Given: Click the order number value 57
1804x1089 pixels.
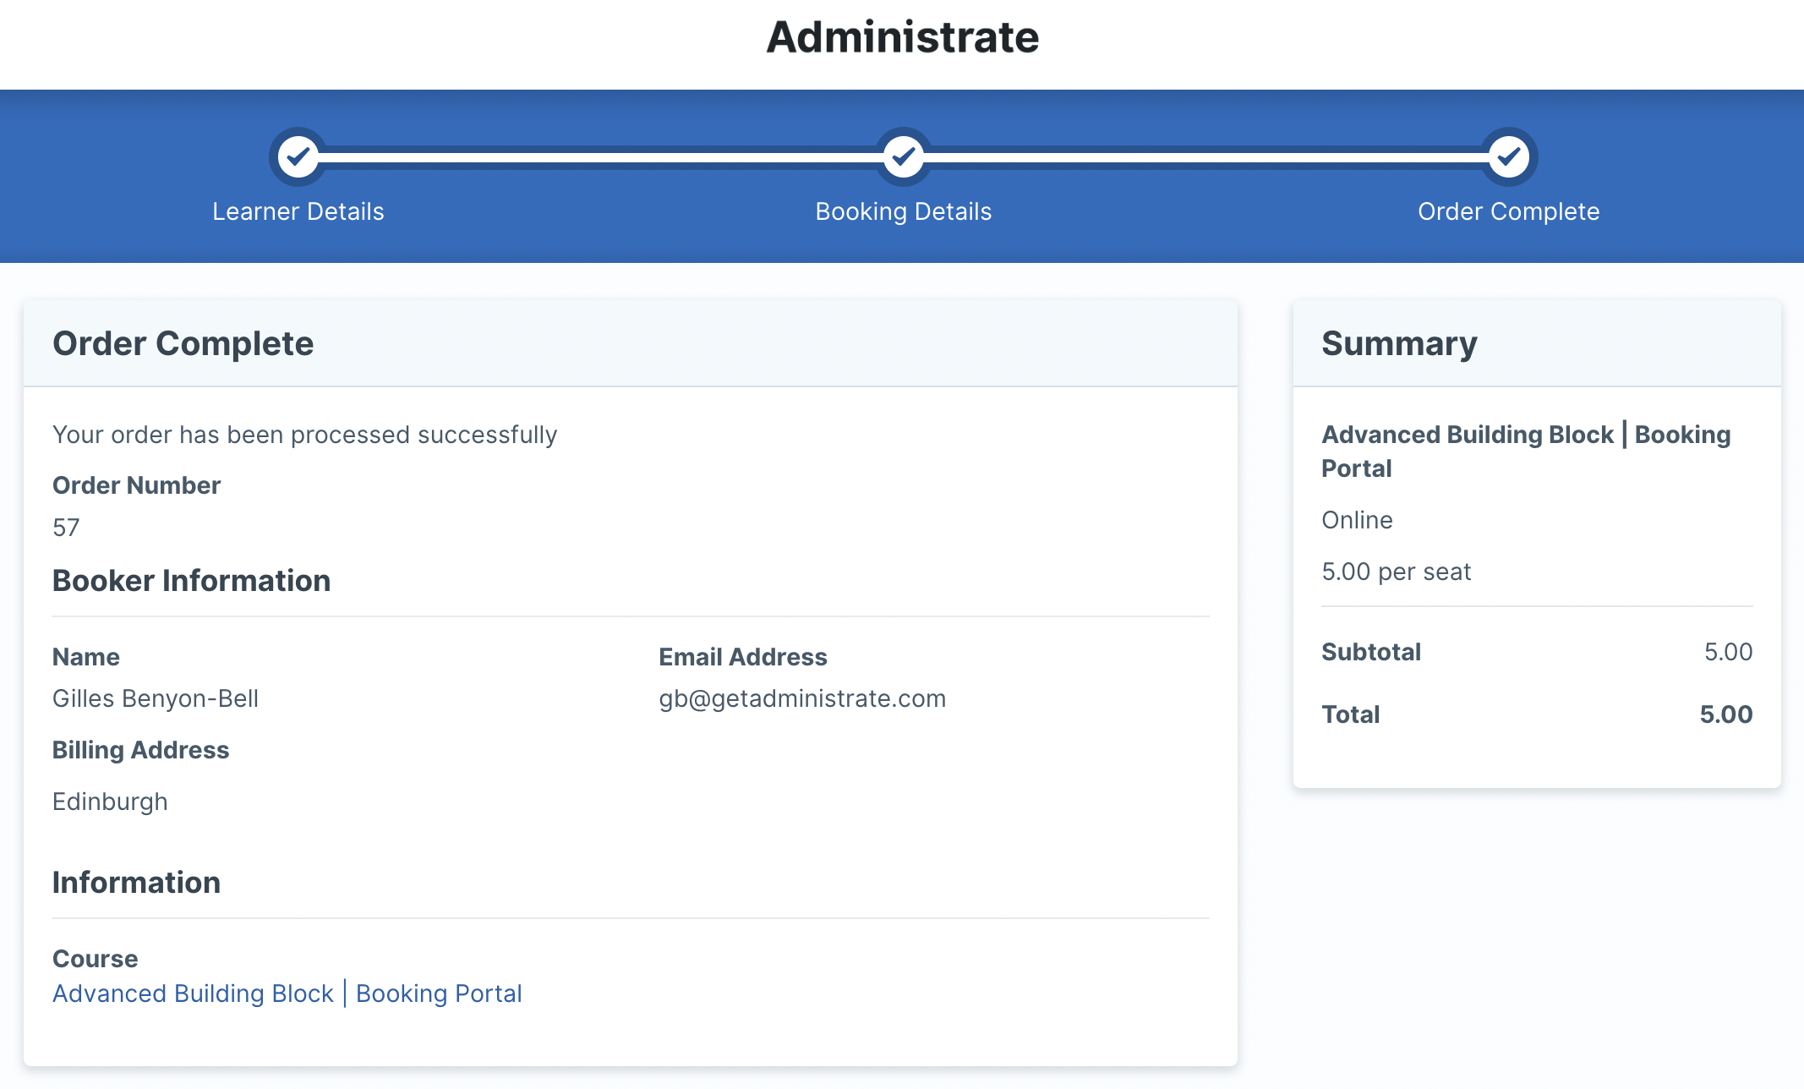Looking at the screenshot, I should 66,528.
